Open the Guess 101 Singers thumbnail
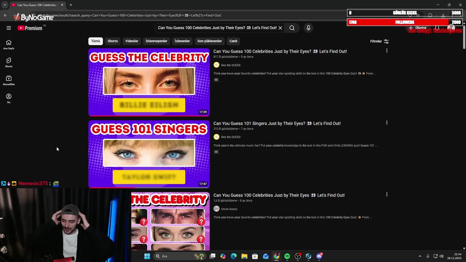 [x=149, y=154]
